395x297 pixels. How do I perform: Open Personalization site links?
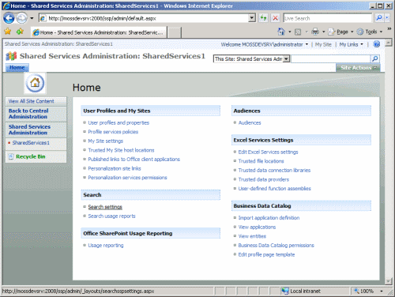115,168
